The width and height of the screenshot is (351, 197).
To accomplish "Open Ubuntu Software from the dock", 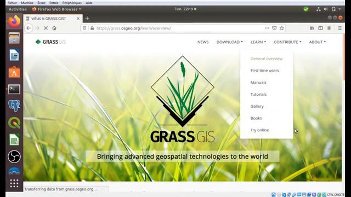I will tap(14, 72).
